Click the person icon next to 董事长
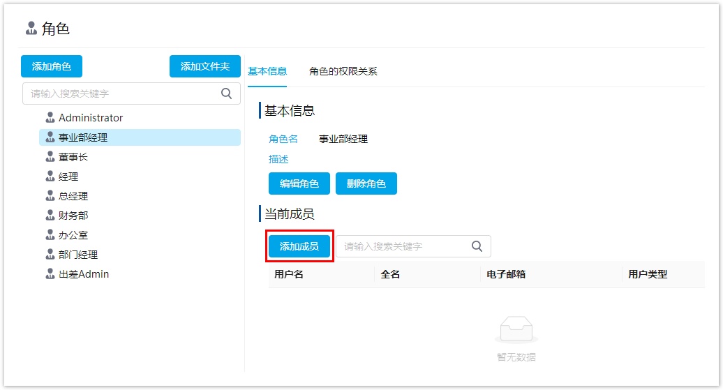Image resolution: width=723 pixels, height=390 pixels. tap(50, 157)
